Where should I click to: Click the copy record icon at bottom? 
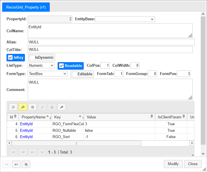point(26,164)
